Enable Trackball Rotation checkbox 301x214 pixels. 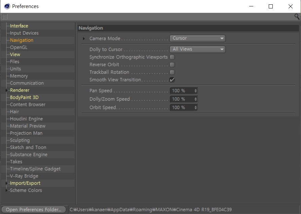click(172, 72)
